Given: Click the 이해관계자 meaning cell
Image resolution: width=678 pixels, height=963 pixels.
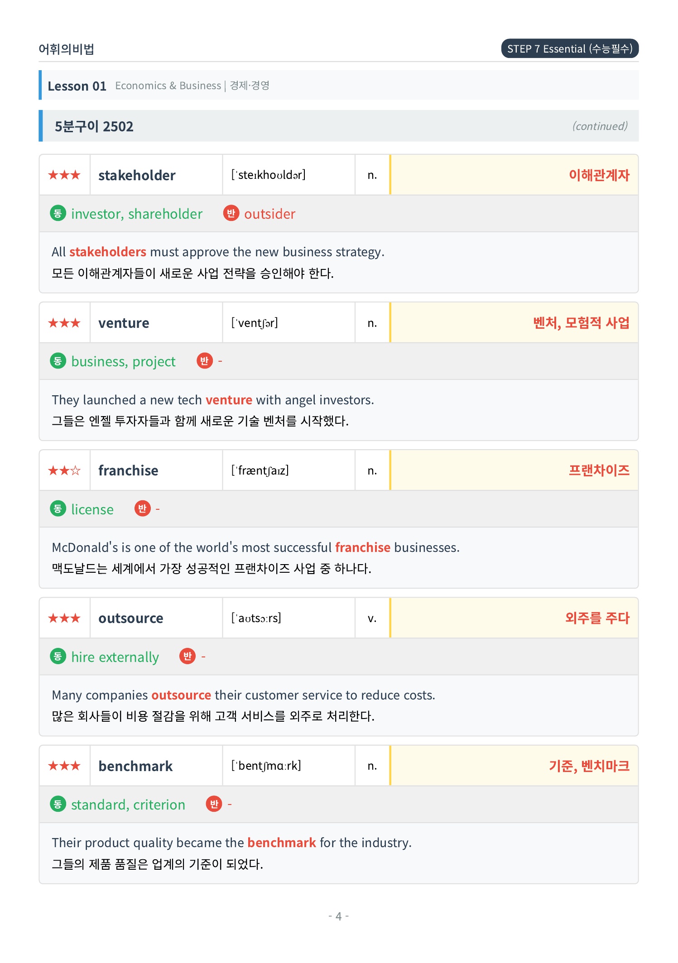Looking at the screenshot, I should click(515, 175).
